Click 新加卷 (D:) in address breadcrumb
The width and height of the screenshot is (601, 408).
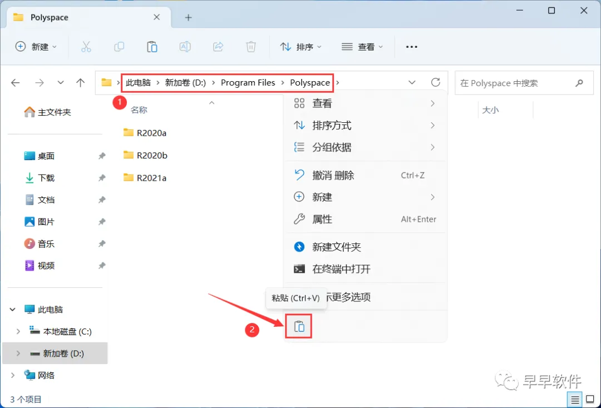pyautogui.click(x=185, y=83)
